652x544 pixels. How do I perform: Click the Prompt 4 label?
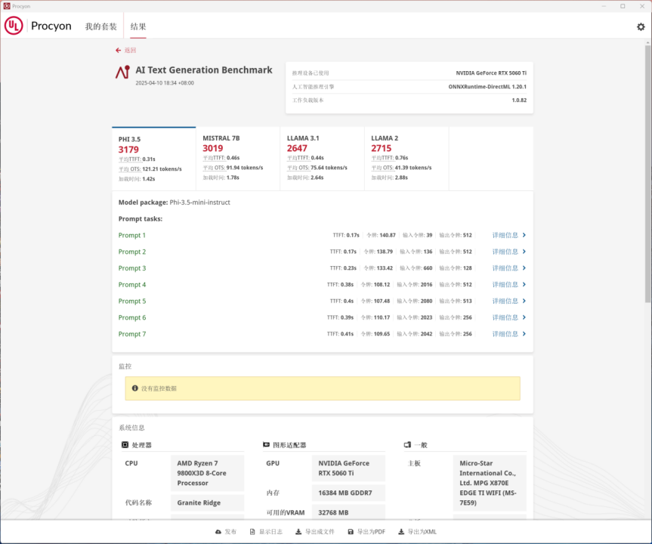pyautogui.click(x=131, y=285)
